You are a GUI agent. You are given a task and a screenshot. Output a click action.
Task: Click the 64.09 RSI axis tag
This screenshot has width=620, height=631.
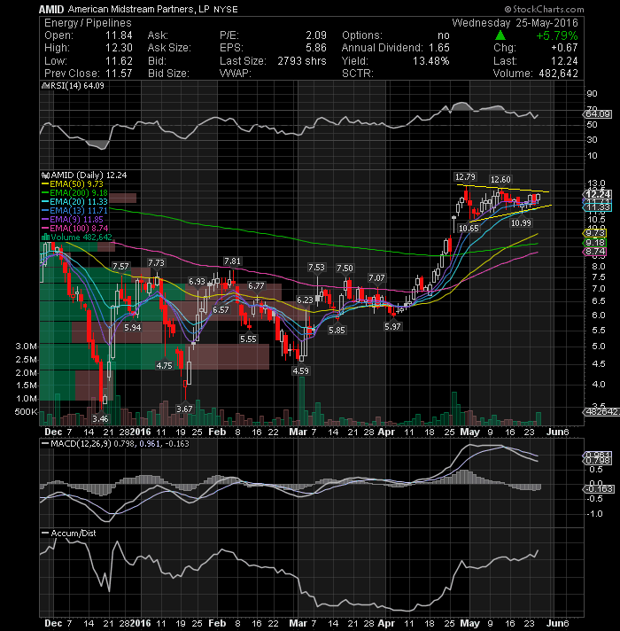598,114
